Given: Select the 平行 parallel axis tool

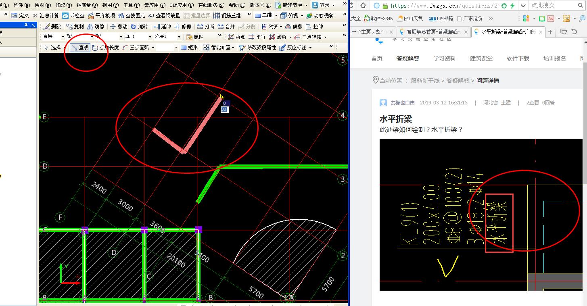Looking at the screenshot, I should point(257,37).
